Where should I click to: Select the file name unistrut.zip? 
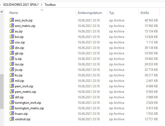22,119
